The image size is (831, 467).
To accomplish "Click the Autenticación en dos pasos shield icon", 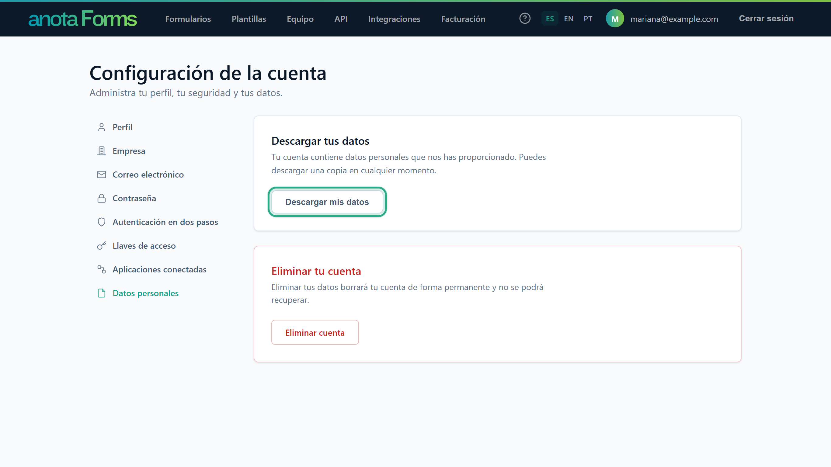I will point(101,222).
